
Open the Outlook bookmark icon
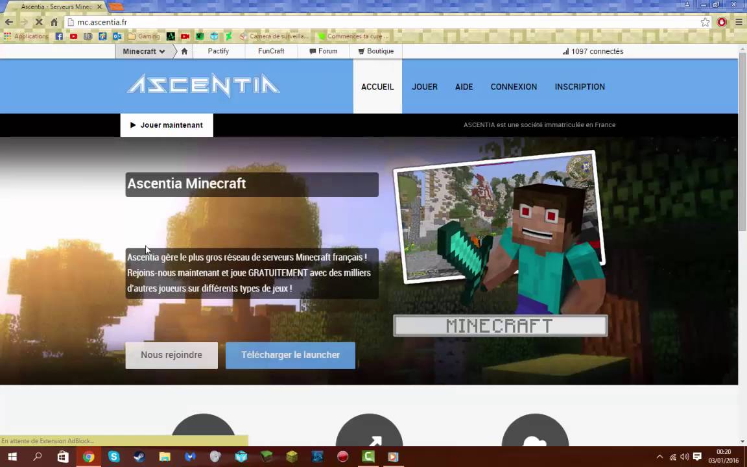pyautogui.click(x=117, y=36)
